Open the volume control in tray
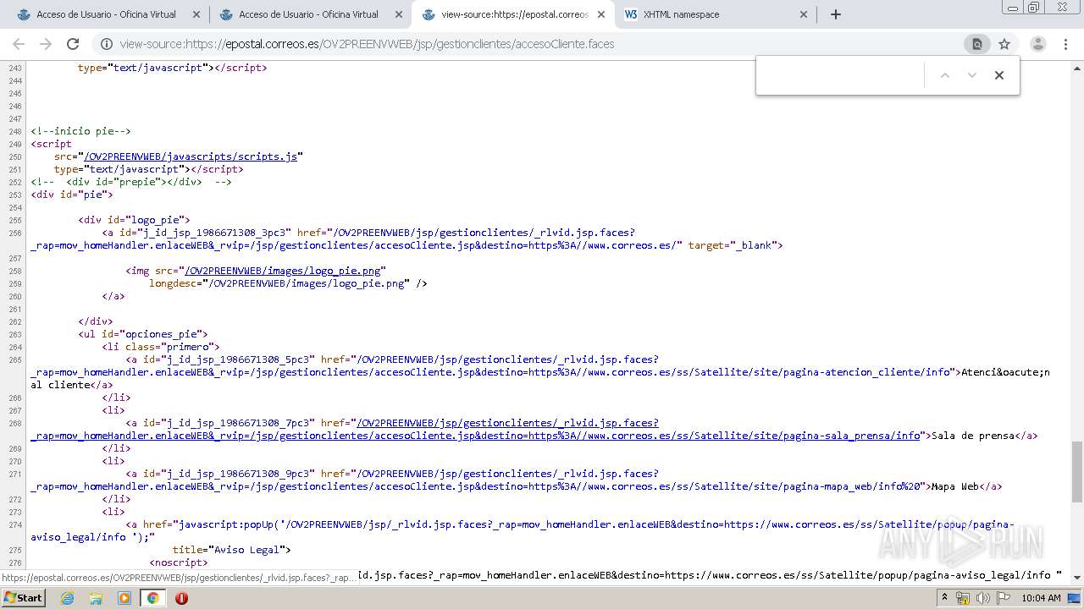Screen dimensions: 1084x609 982,598
